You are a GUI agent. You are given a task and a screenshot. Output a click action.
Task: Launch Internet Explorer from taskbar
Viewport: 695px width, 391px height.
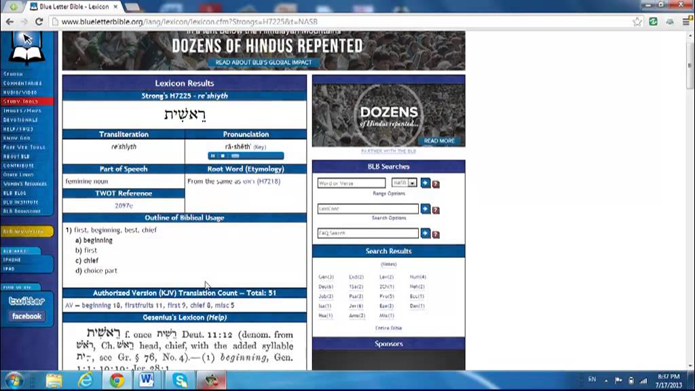tap(86, 380)
